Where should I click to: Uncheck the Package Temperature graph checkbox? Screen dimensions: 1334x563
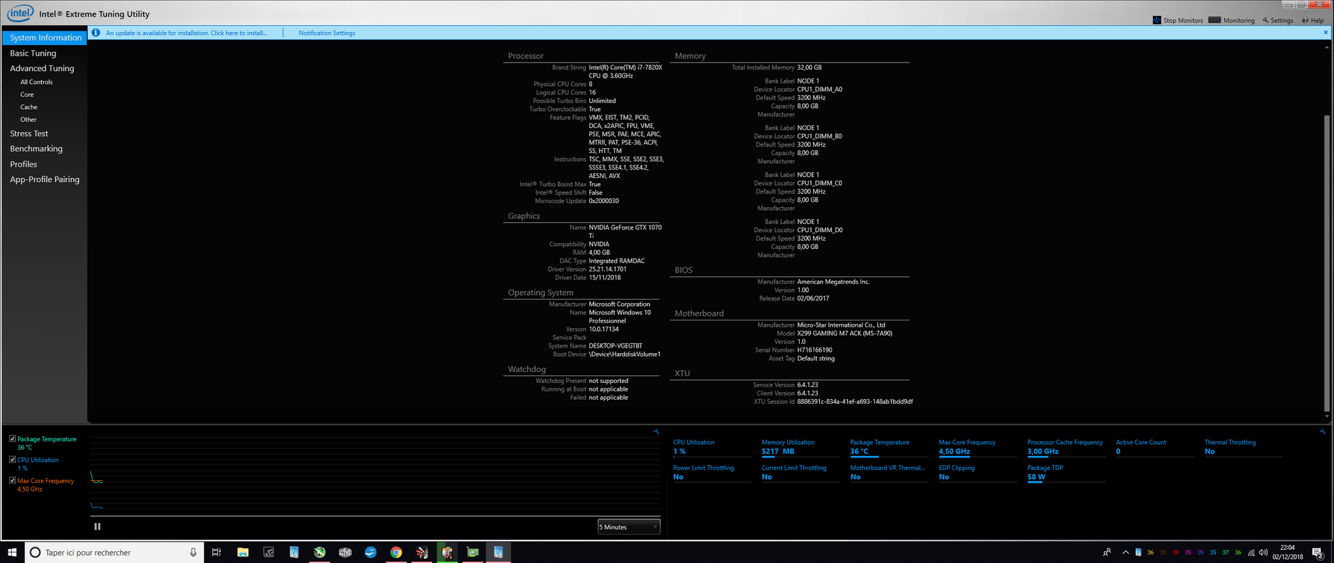tap(13, 439)
